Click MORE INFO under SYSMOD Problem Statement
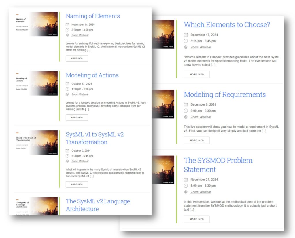This screenshot has width=295, height=238. pyautogui.click(x=197, y=219)
